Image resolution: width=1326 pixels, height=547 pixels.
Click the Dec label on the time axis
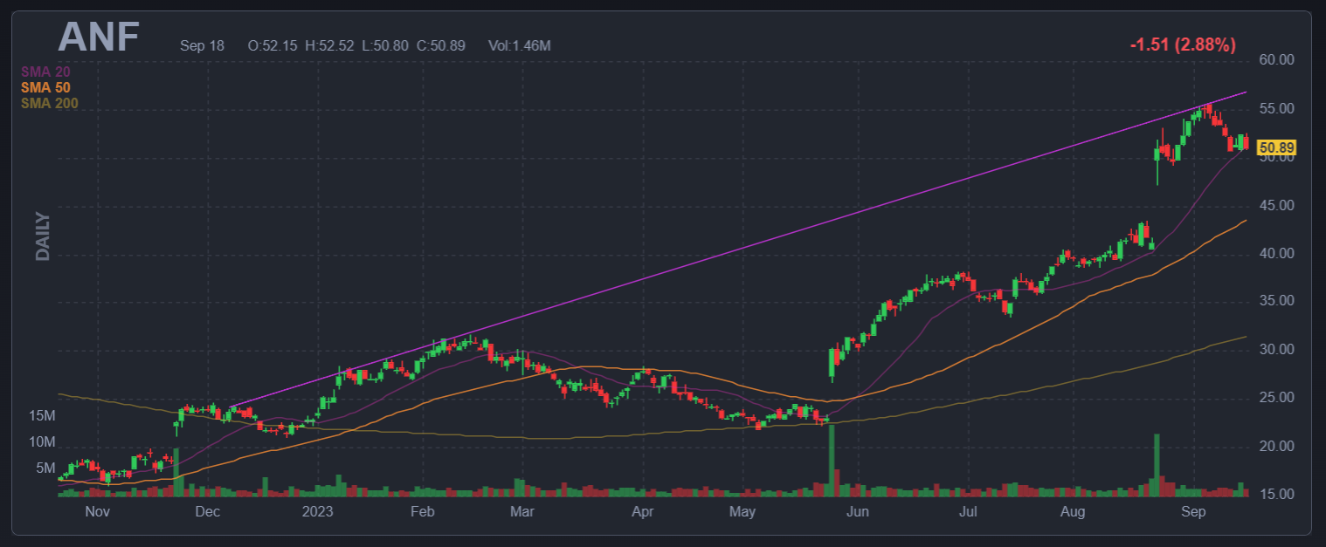207,512
